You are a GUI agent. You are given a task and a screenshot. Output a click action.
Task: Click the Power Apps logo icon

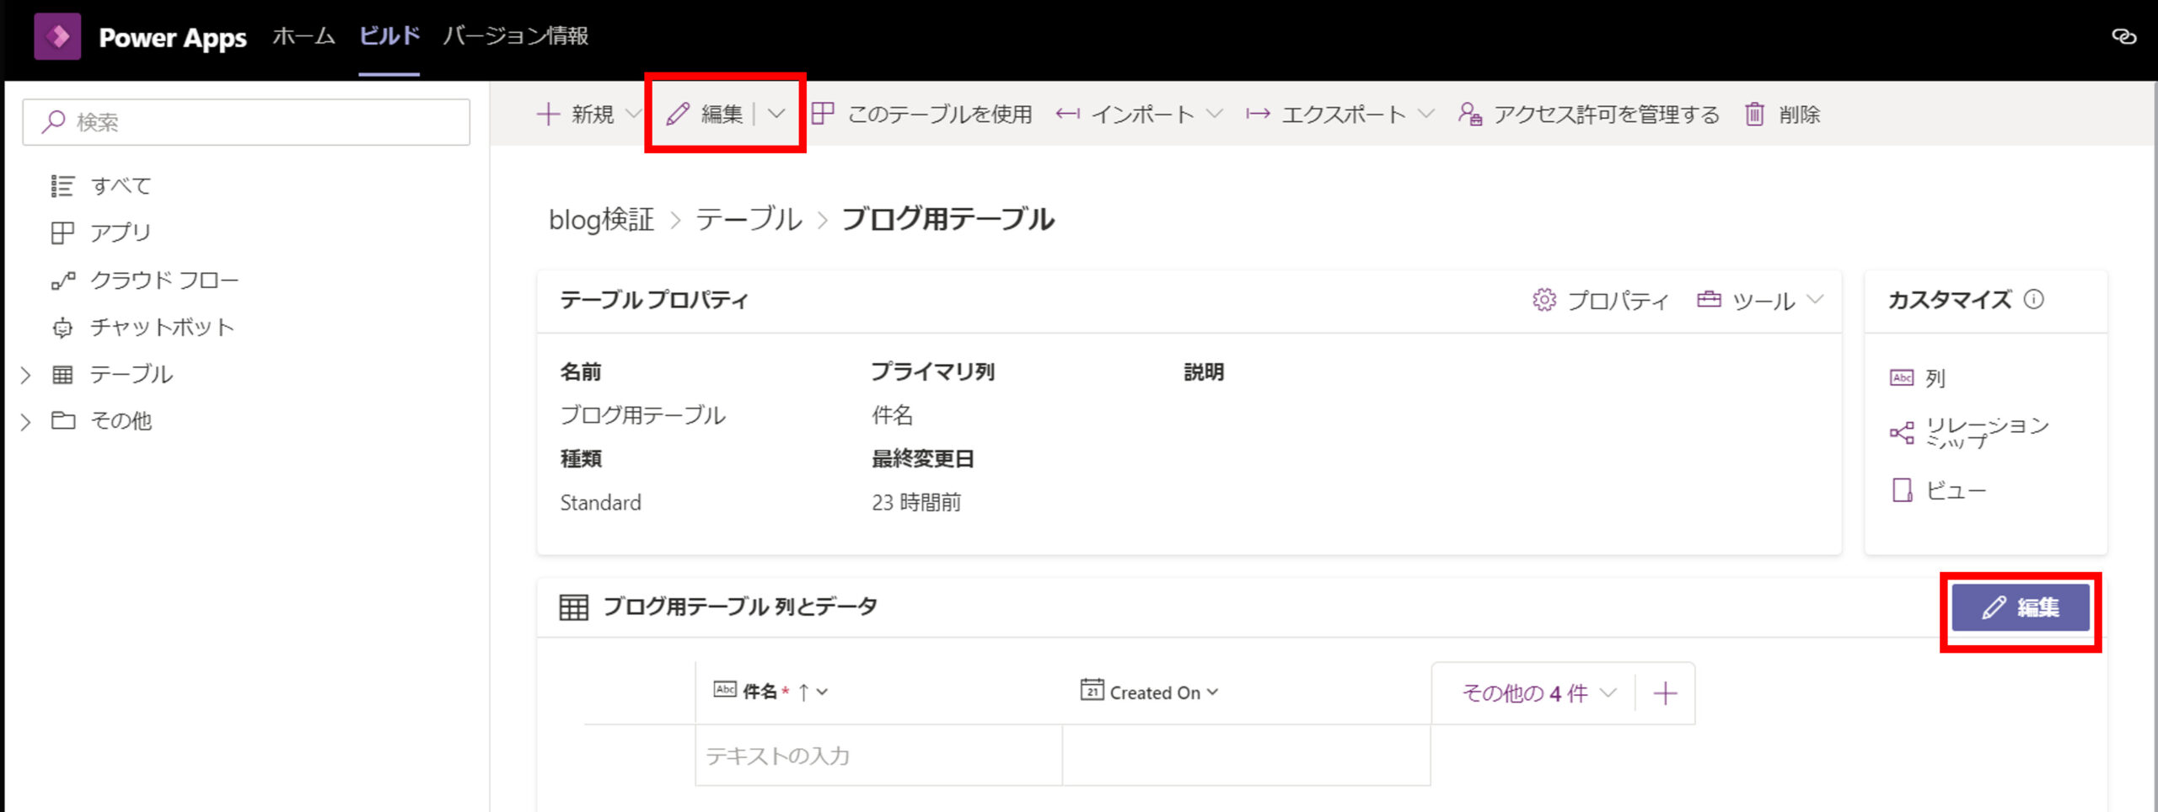coord(57,37)
